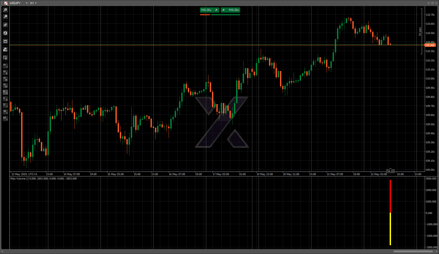Click the 110.700 price axis label
The height and width of the screenshot is (254, 439).
pos(430,15)
